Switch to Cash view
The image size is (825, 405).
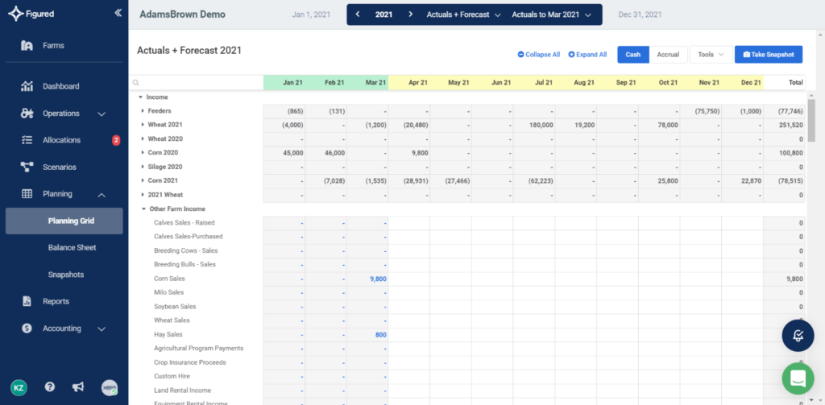click(633, 55)
